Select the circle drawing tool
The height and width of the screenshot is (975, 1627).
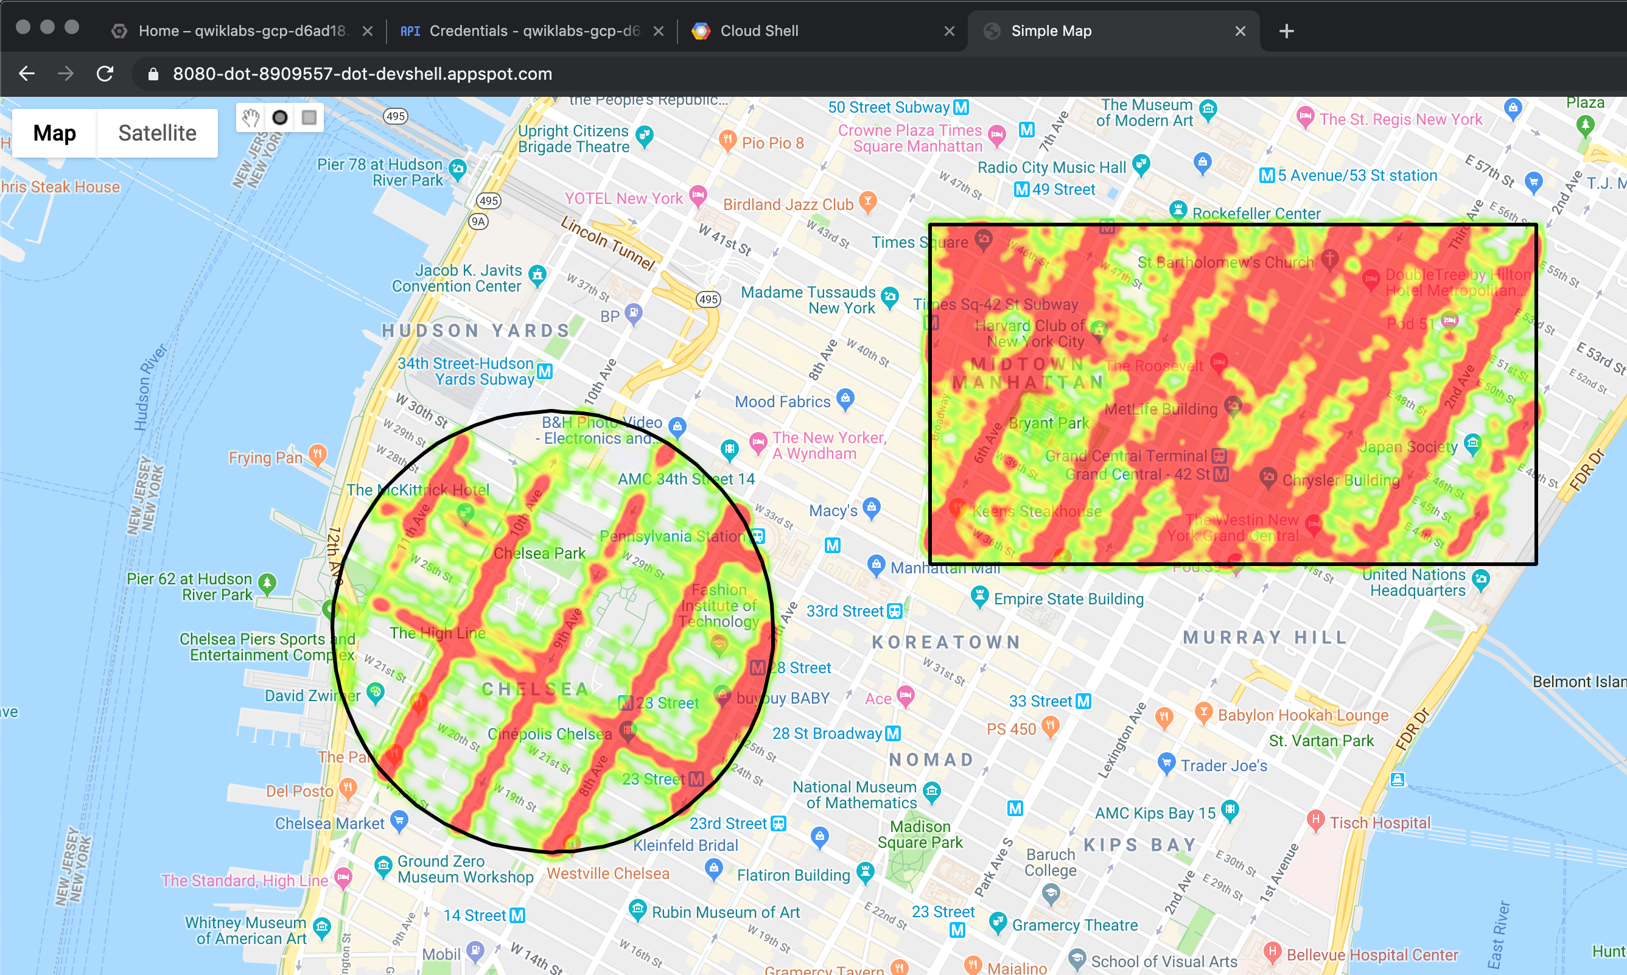click(x=280, y=117)
